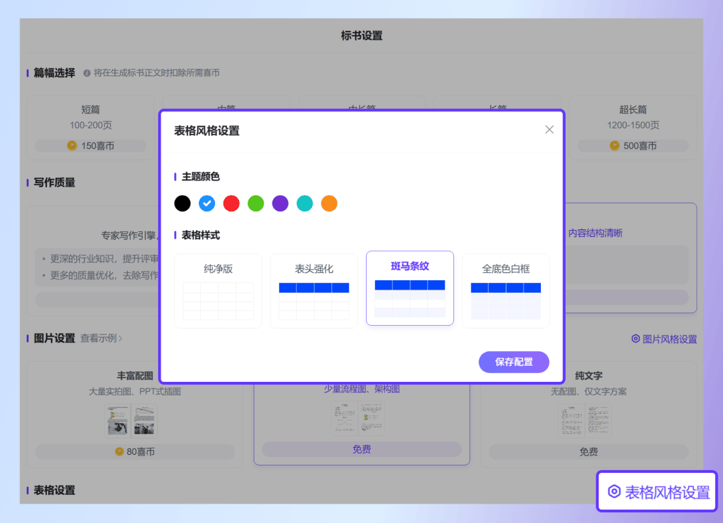The height and width of the screenshot is (523, 723).
Task: Choose the 斑马条纹 table style
Action: point(410,288)
